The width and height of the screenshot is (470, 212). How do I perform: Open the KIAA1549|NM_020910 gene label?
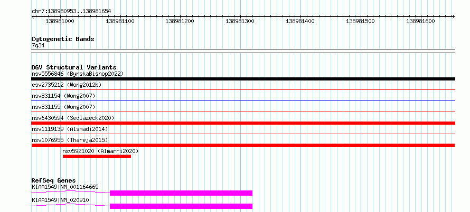click(60, 200)
